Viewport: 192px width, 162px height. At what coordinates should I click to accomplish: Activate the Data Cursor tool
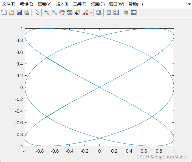[x=77, y=12]
